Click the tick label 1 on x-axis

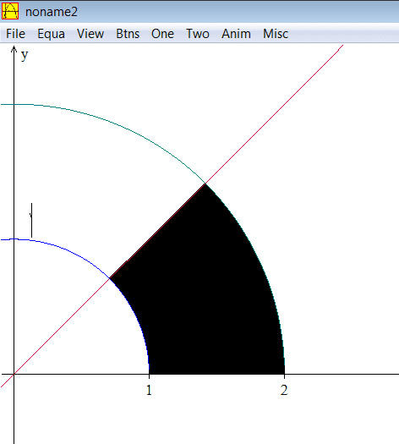click(149, 390)
